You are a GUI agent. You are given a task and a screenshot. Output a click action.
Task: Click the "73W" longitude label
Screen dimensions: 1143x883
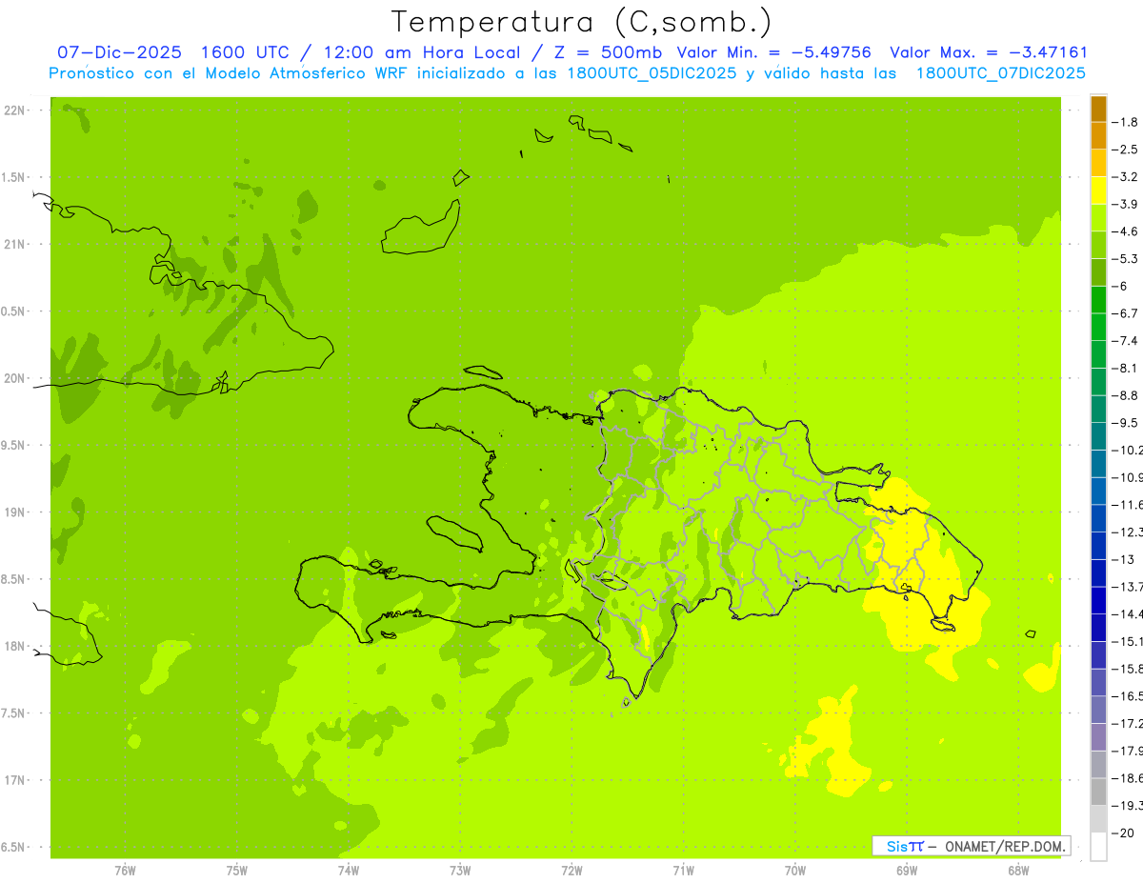pos(460,871)
